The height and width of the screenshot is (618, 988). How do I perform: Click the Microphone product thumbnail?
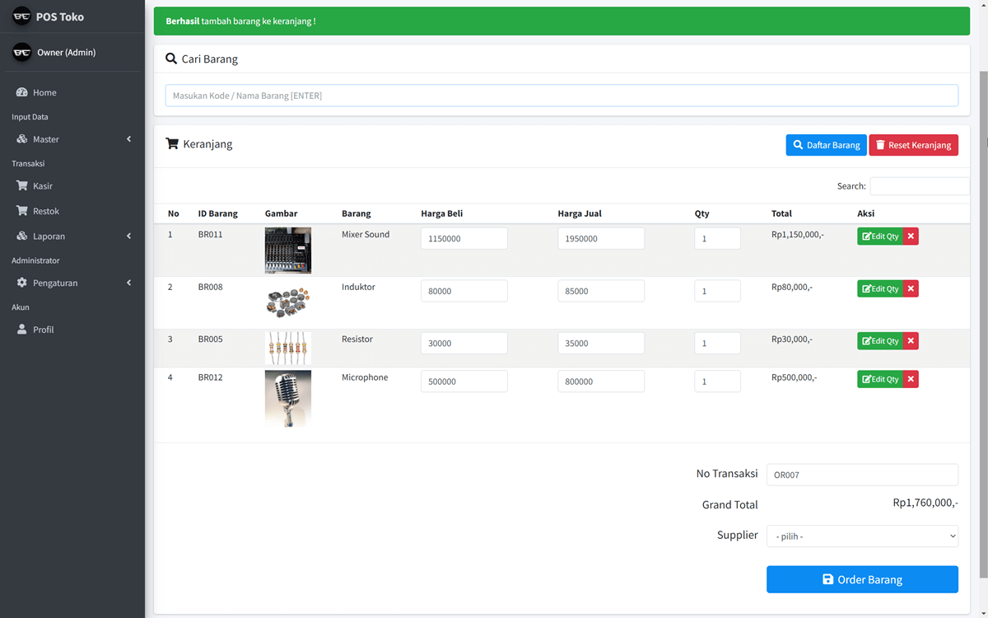click(288, 399)
